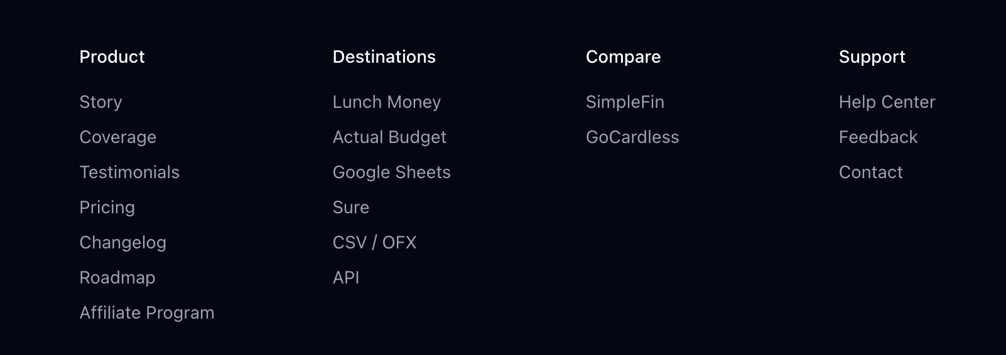Visit the Roadmap link

[x=117, y=278]
